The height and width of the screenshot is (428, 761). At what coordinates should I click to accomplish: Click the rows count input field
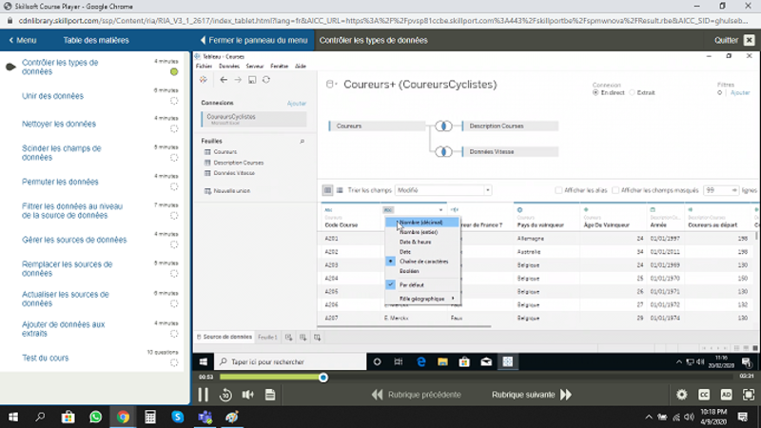tap(721, 190)
